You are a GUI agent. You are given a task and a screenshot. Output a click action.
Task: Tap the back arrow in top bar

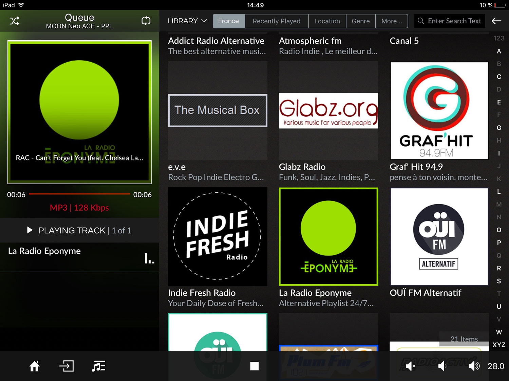496,21
